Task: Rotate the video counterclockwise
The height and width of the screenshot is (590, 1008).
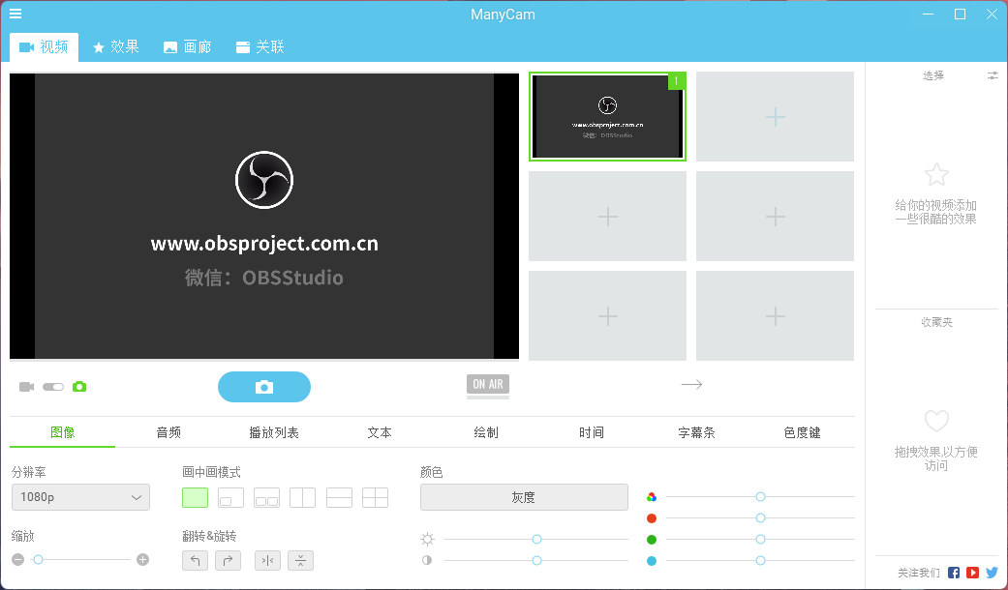Action: 195,560
